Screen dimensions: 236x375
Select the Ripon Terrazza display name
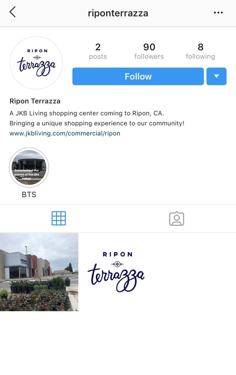35,101
